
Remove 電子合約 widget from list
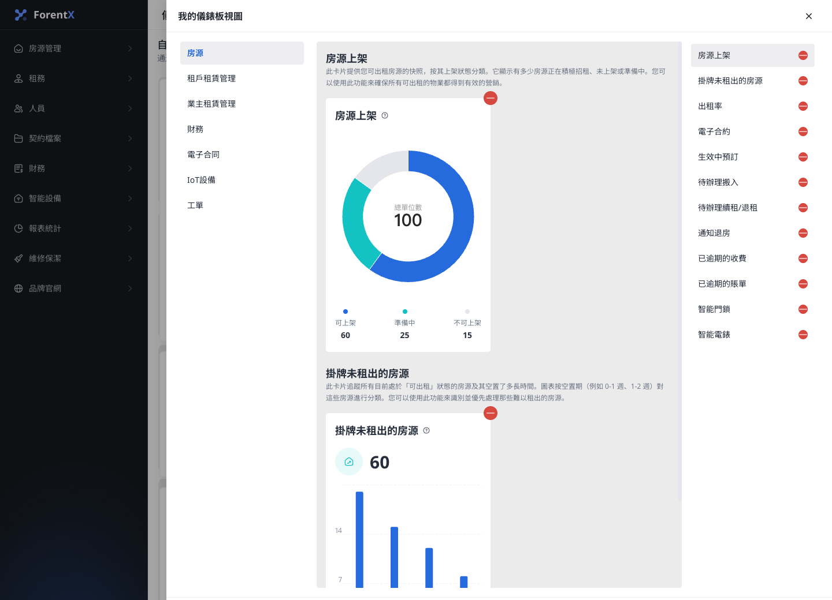tap(803, 132)
